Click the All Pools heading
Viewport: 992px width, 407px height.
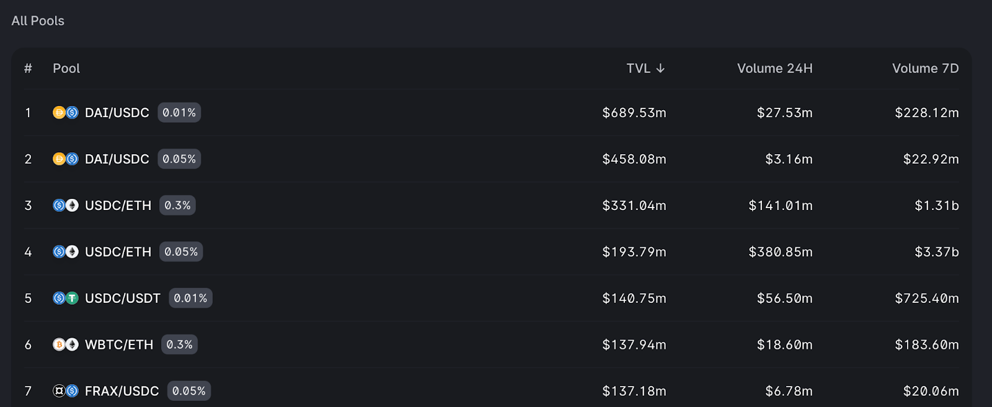pyautogui.click(x=38, y=20)
